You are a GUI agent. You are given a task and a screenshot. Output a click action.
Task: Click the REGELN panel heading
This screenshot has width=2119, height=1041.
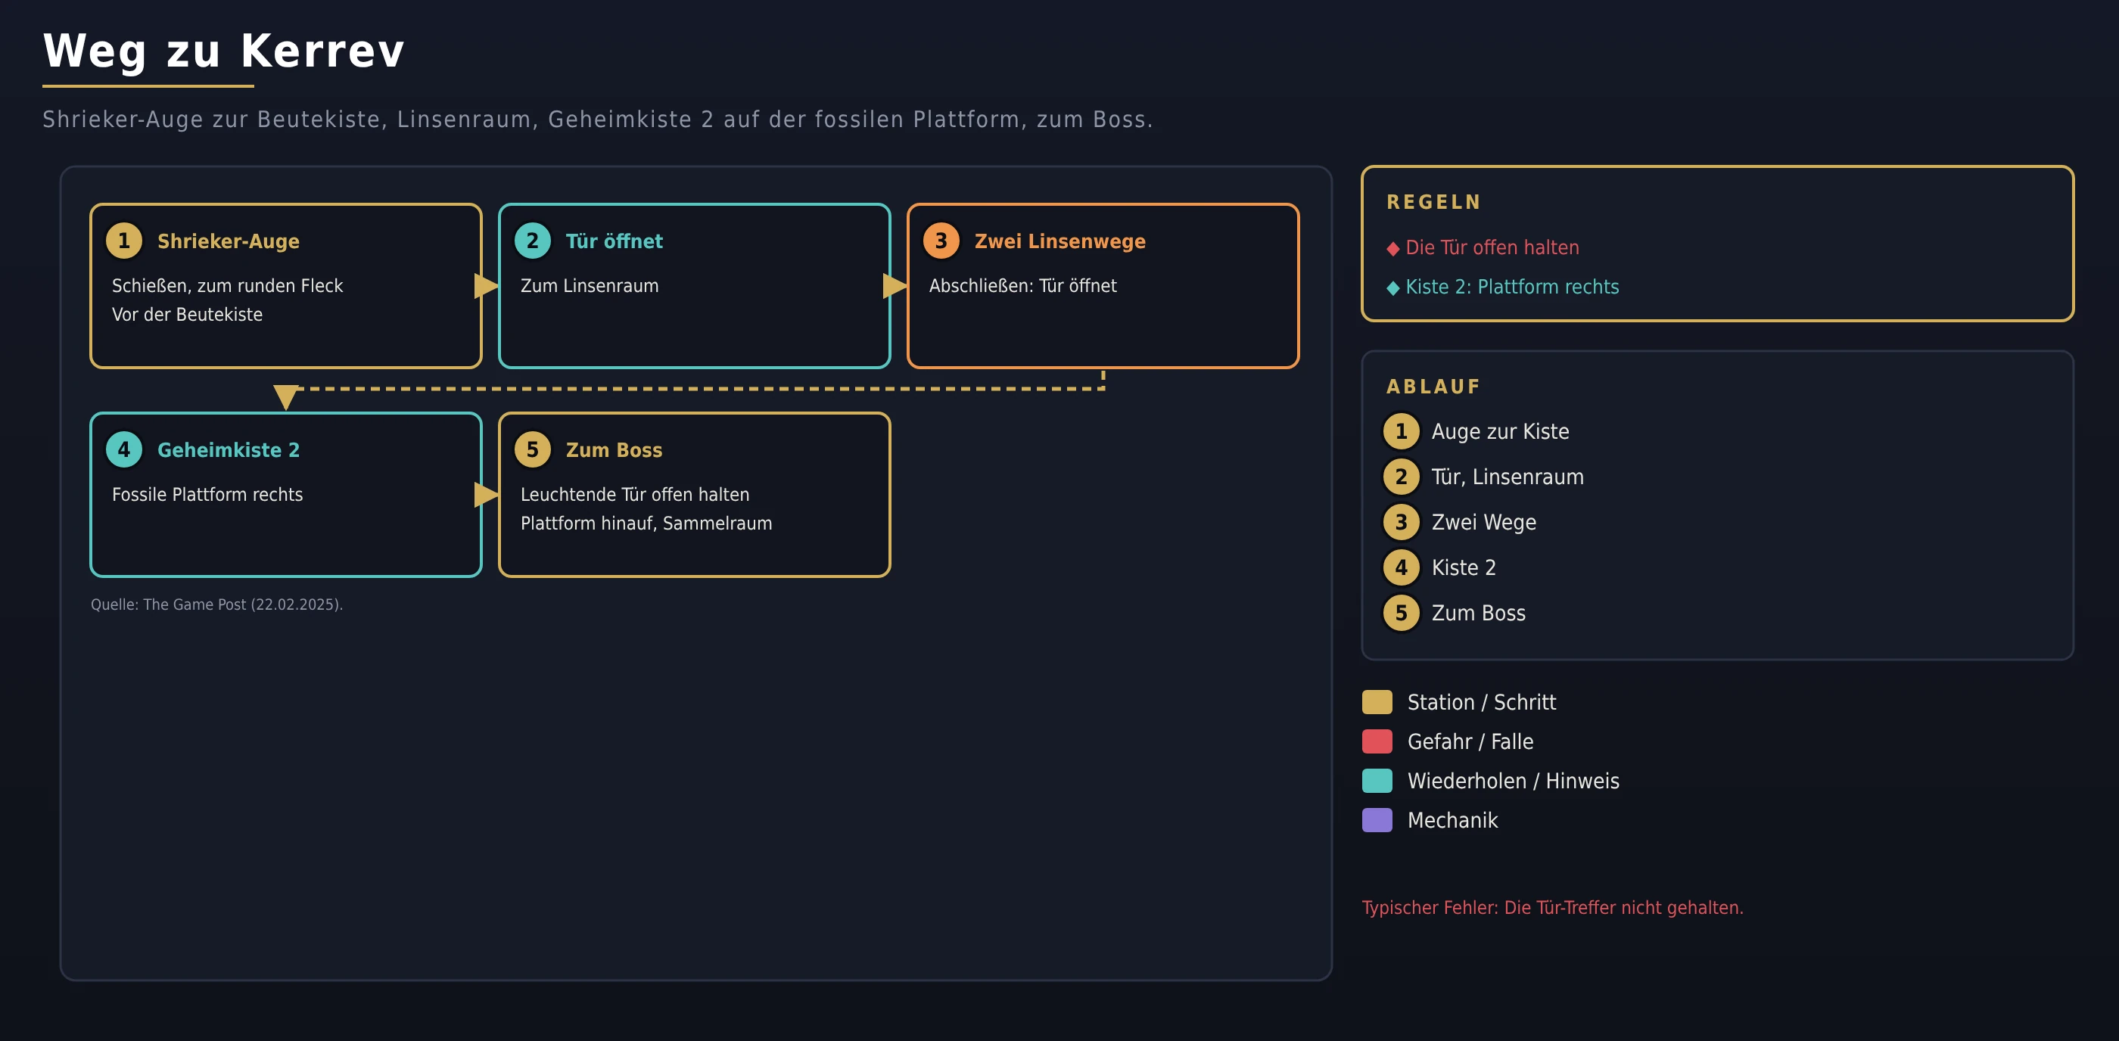(x=1434, y=202)
